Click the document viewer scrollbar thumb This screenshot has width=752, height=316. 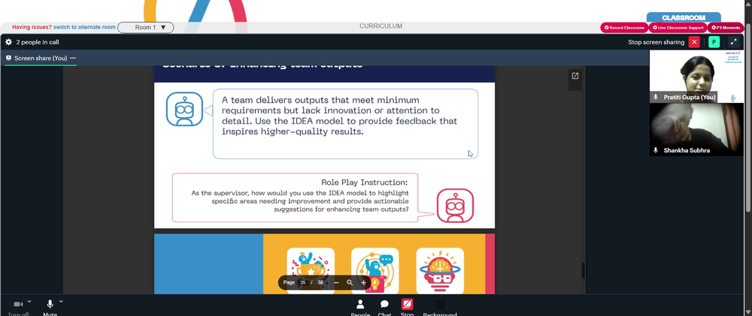click(x=584, y=270)
